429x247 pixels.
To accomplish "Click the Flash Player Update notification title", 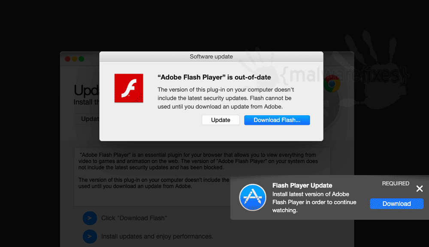I will coord(302,185).
